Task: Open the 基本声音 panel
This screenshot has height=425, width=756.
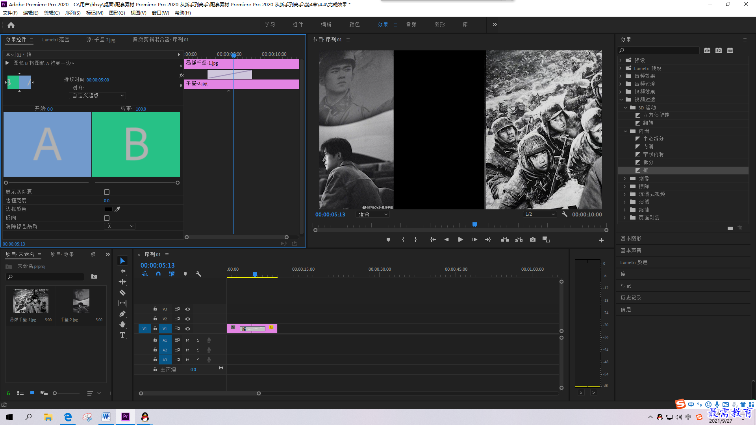Action: [631, 251]
